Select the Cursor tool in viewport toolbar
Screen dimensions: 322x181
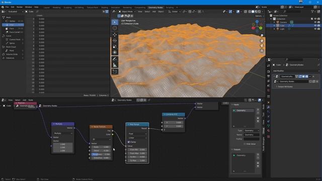tap(115, 28)
